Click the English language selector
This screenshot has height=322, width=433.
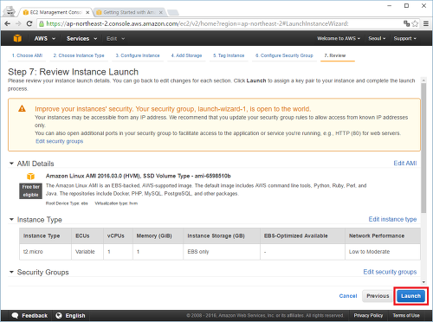click(71, 315)
